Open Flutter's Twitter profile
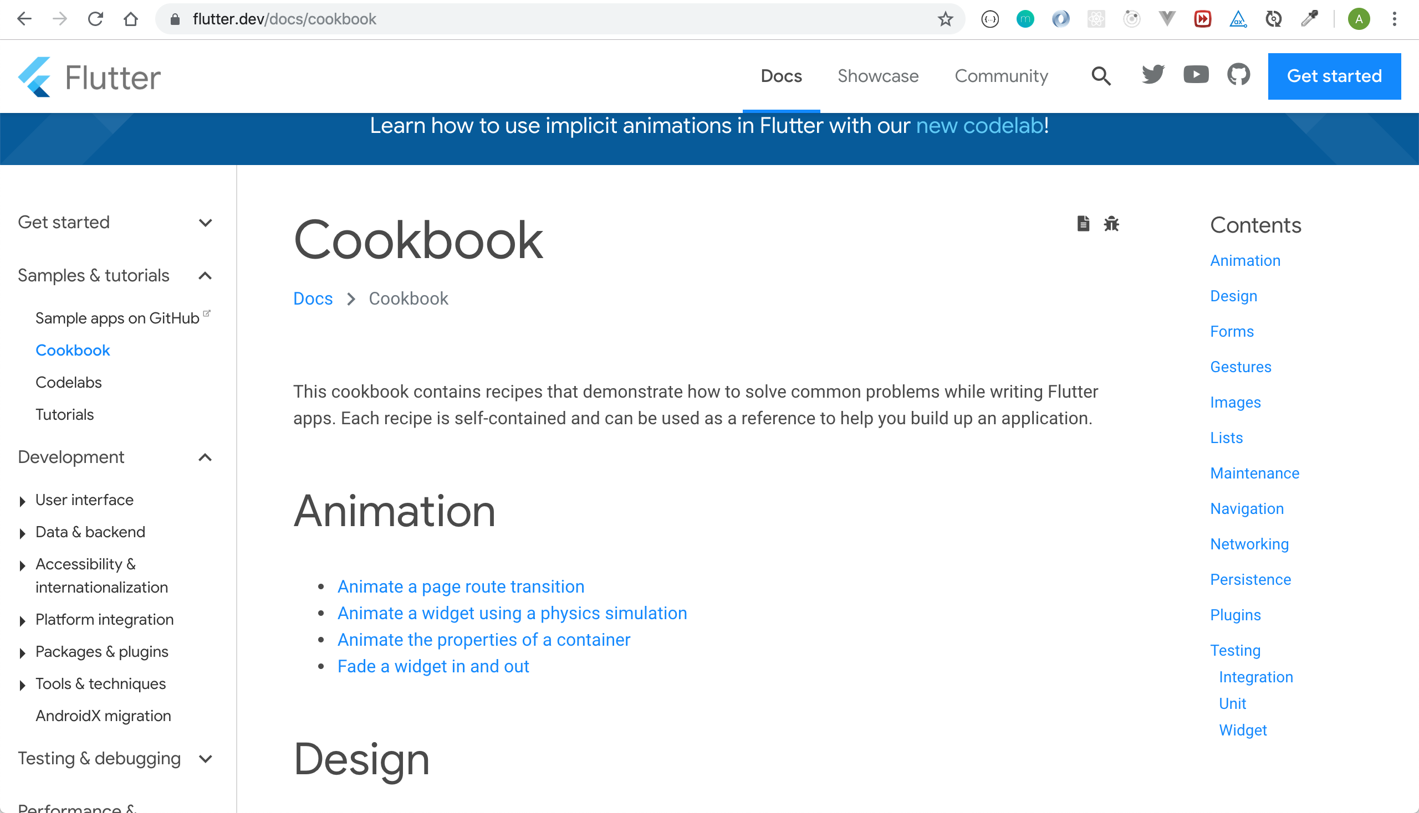 coord(1152,76)
